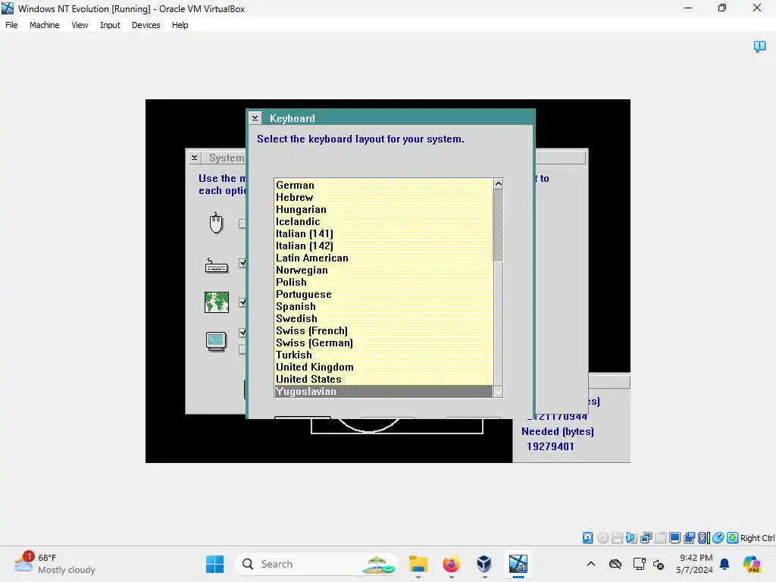
Task: Open the Copilot icon in the taskbar
Action: click(752, 564)
